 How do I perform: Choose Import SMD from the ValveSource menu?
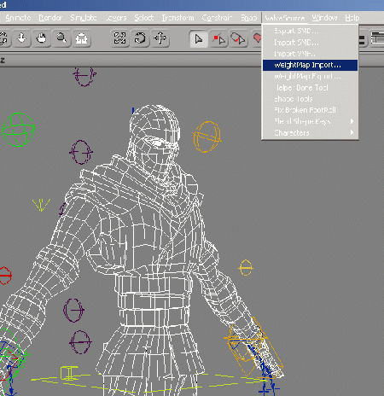point(310,43)
